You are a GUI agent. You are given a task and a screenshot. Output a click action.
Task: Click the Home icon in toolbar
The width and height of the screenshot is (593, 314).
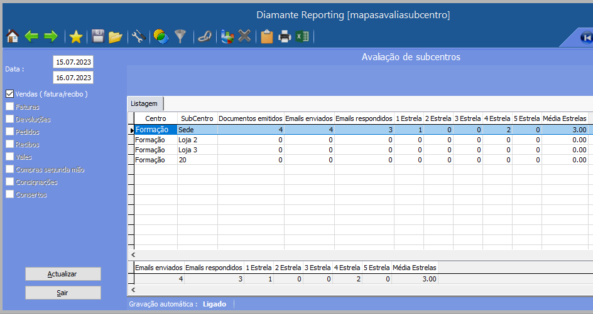12,37
